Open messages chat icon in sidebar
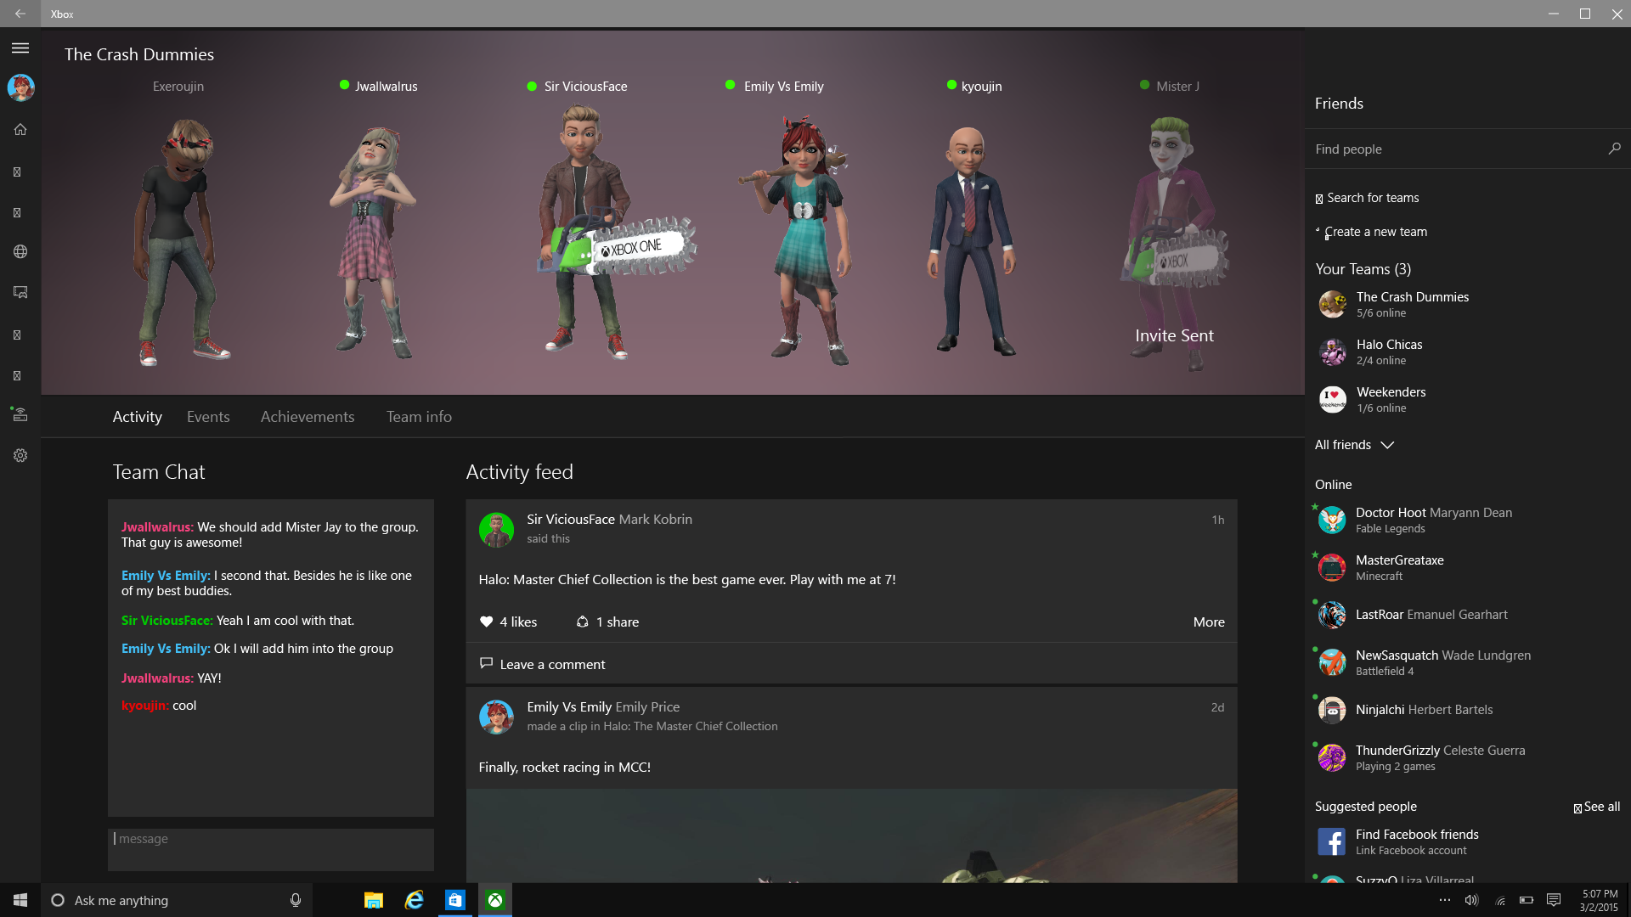 click(x=20, y=292)
